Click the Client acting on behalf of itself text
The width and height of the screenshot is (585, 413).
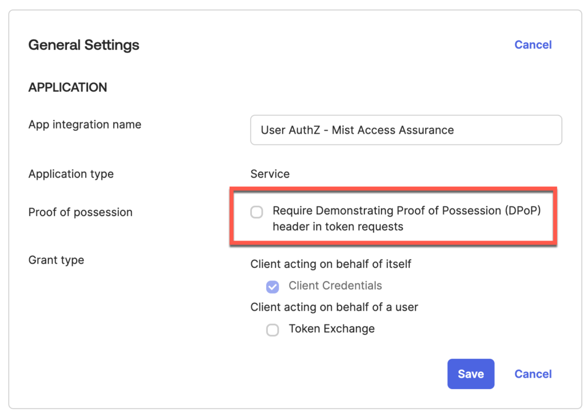[330, 264]
